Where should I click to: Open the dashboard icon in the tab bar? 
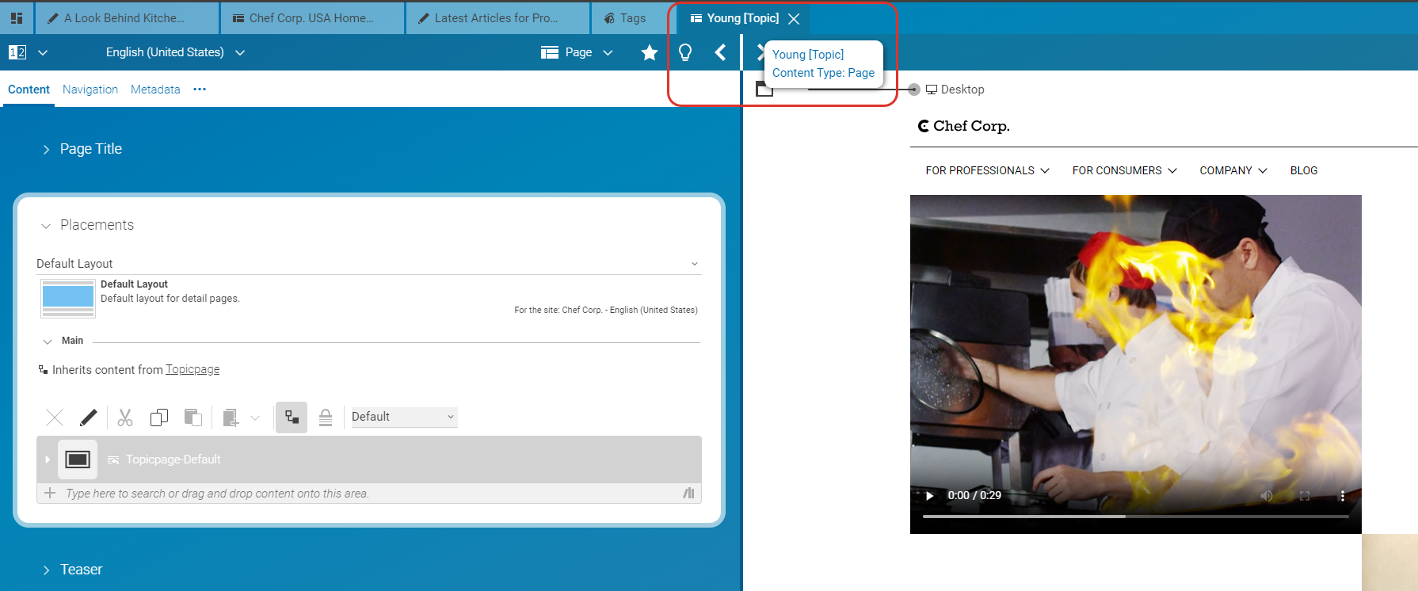(x=17, y=17)
